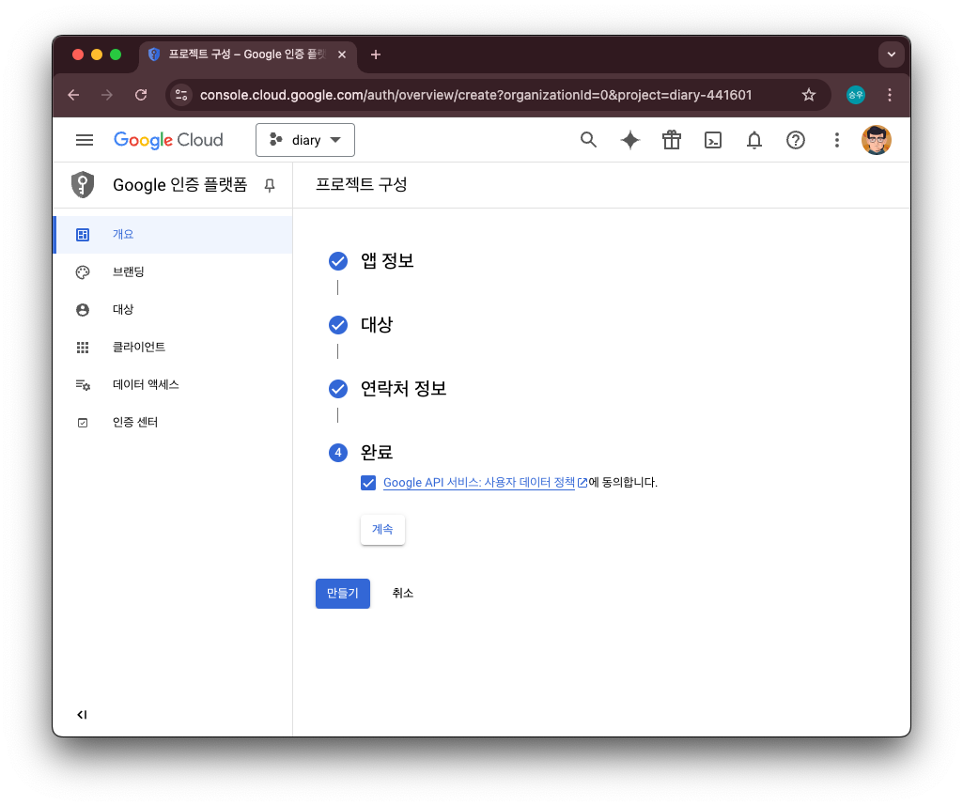Expand the 대상 step in the wizard
Viewport: 963px width, 806px height.
[361, 325]
